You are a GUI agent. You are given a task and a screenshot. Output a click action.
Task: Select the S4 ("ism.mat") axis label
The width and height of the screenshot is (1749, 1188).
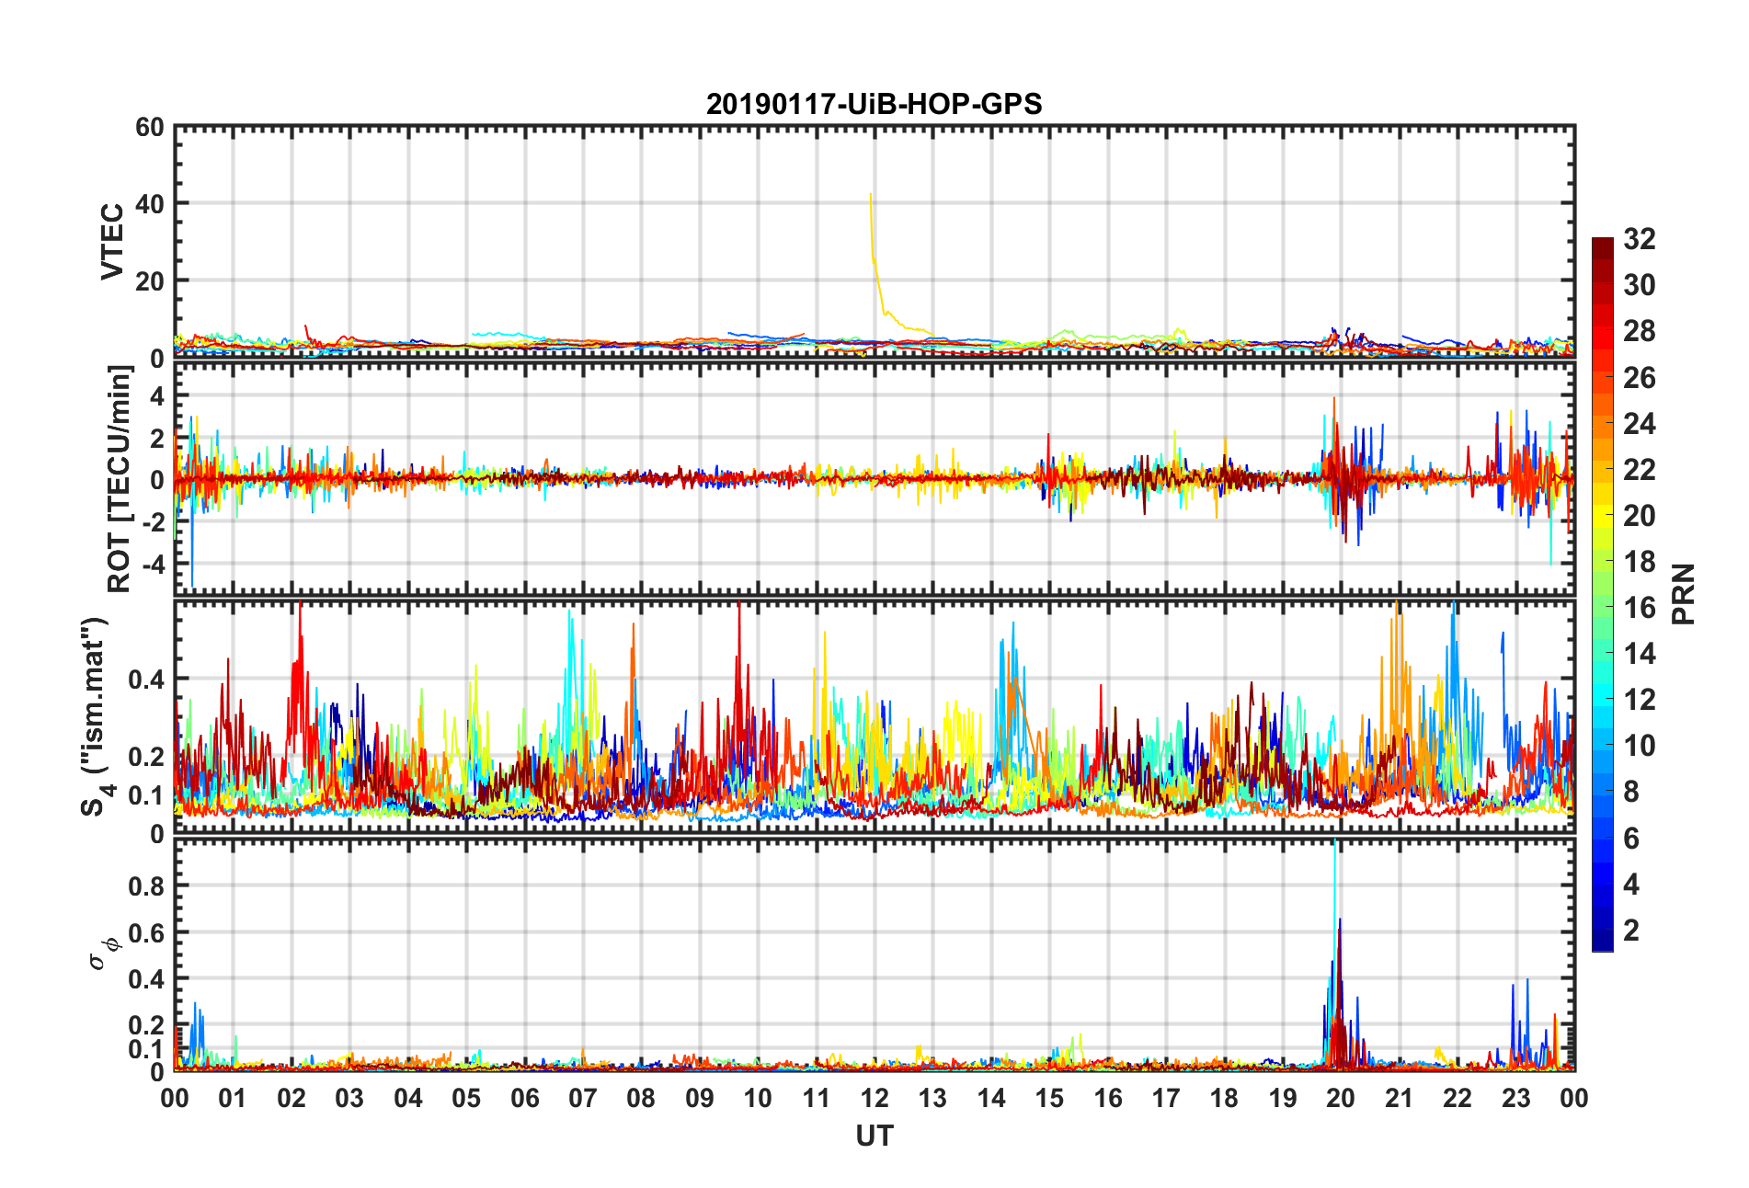(x=96, y=717)
